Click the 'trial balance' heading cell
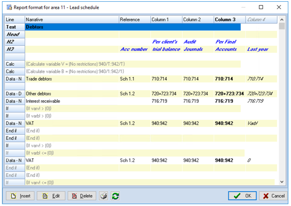Image resolution: width=291 pixels, height=206 pixels. click(166, 49)
